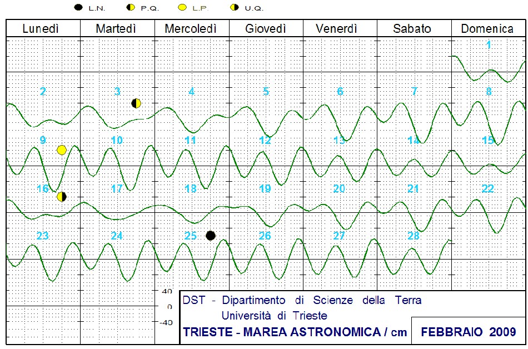
Task: Click day number 21
Action: (413, 188)
